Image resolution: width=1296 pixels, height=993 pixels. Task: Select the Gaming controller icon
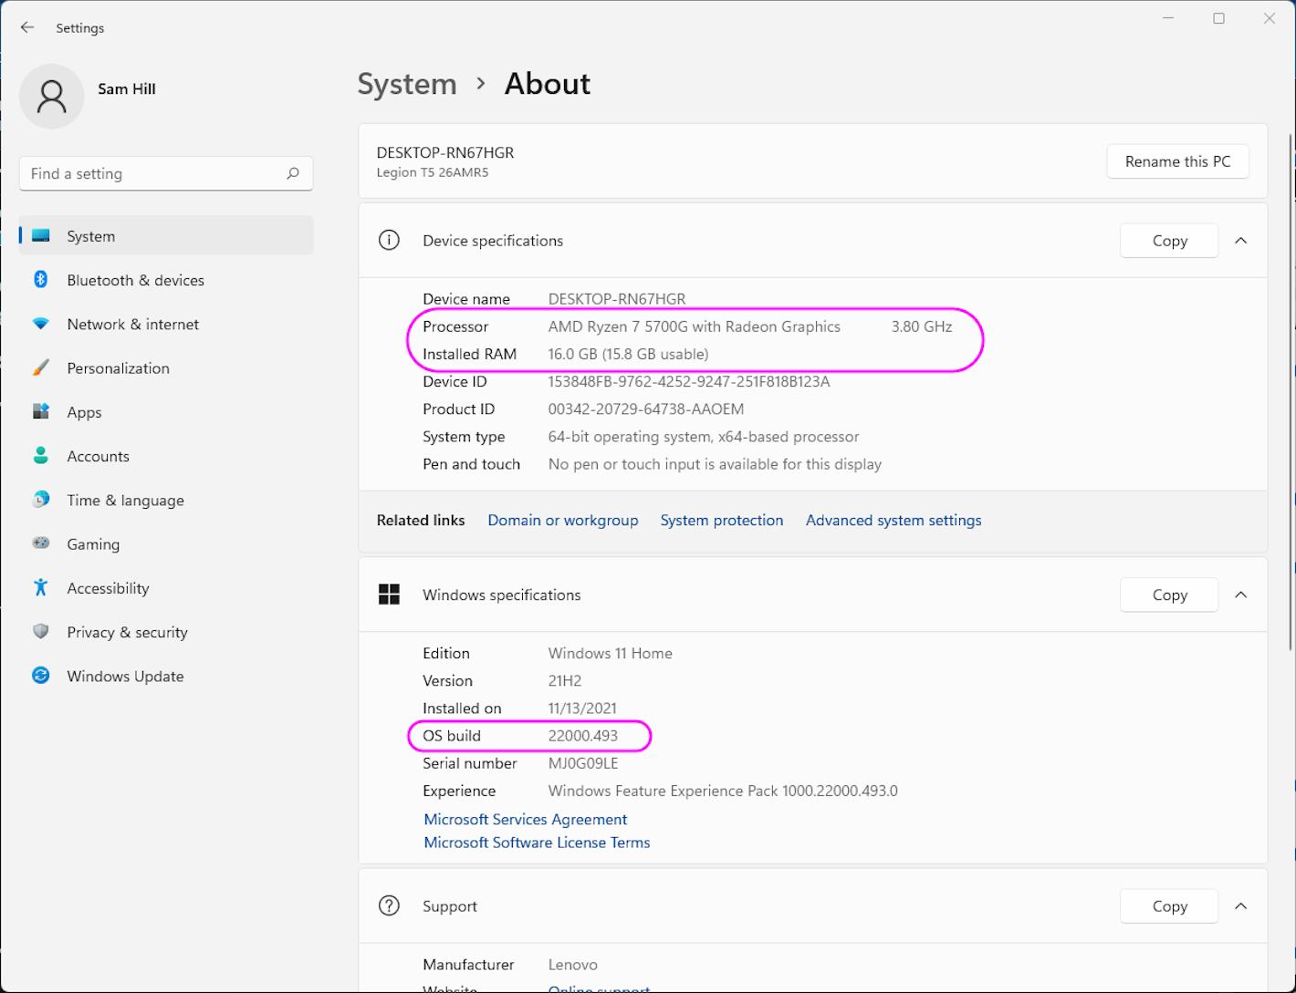[x=41, y=543]
